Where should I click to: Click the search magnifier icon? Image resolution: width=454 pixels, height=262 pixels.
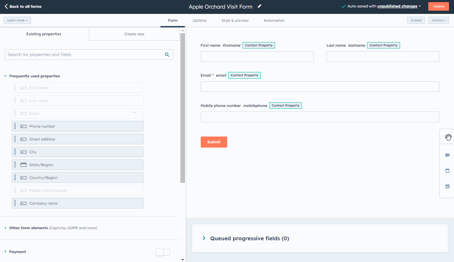[167, 55]
